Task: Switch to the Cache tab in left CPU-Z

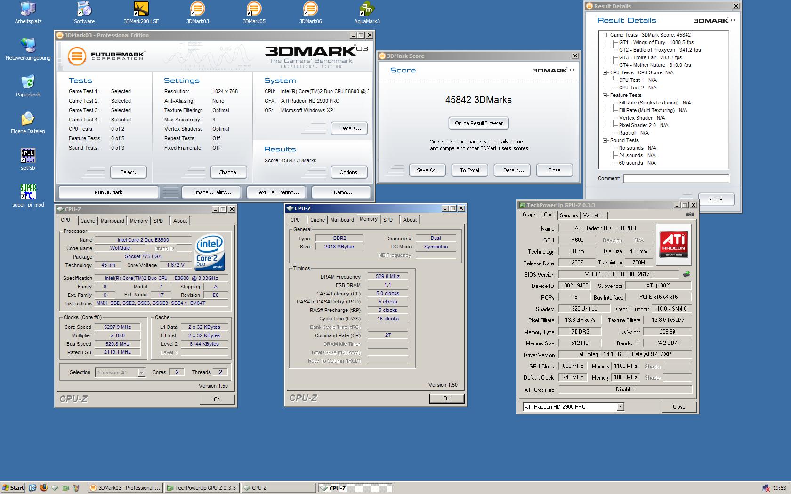Action: coord(88,221)
